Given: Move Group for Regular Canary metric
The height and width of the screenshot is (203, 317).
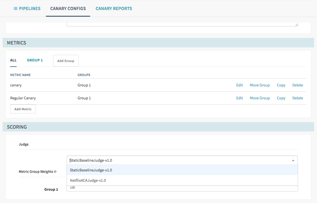Looking at the screenshot, I should (260, 98).
